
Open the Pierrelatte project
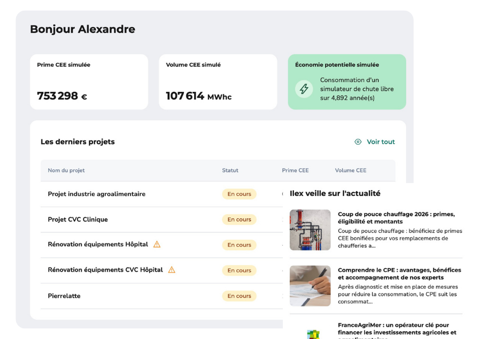pos(64,296)
